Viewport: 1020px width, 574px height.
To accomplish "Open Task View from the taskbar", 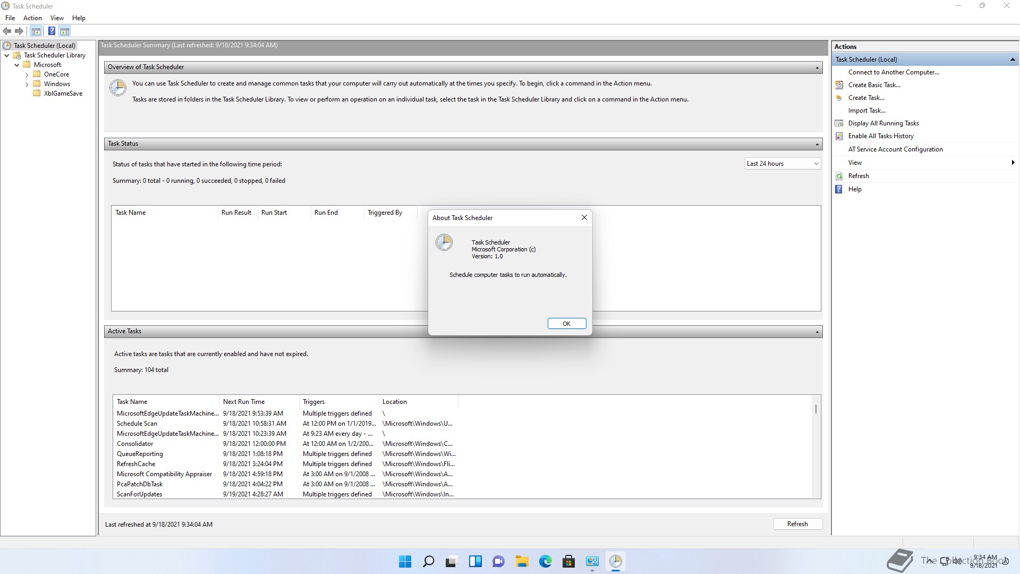I will 452,561.
